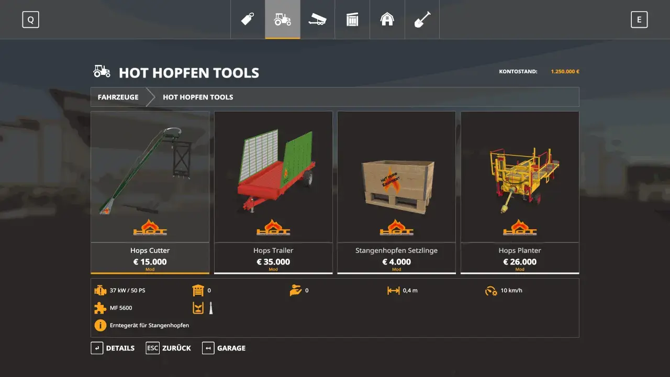Open the price tag sales category icon
Viewport: 670px width, 377px height.
pos(248,19)
